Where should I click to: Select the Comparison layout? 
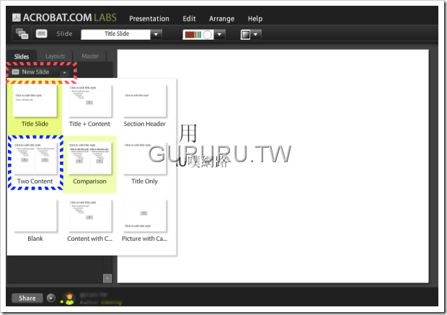[89, 164]
